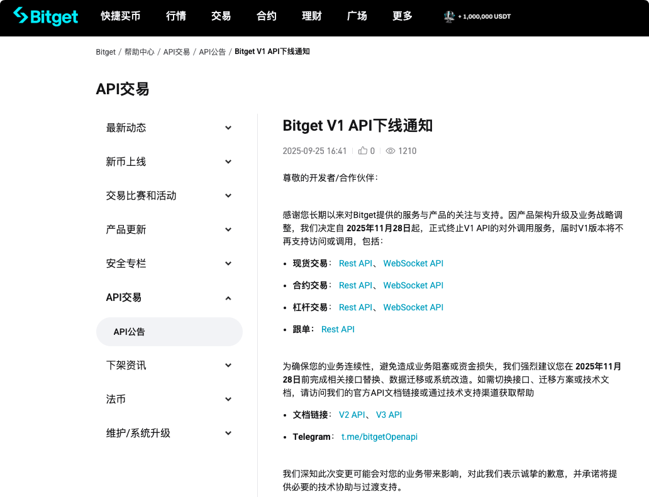Open the 合约 navigation menu
The height and width of the screenshot is (497, 649).
[267, 16]
